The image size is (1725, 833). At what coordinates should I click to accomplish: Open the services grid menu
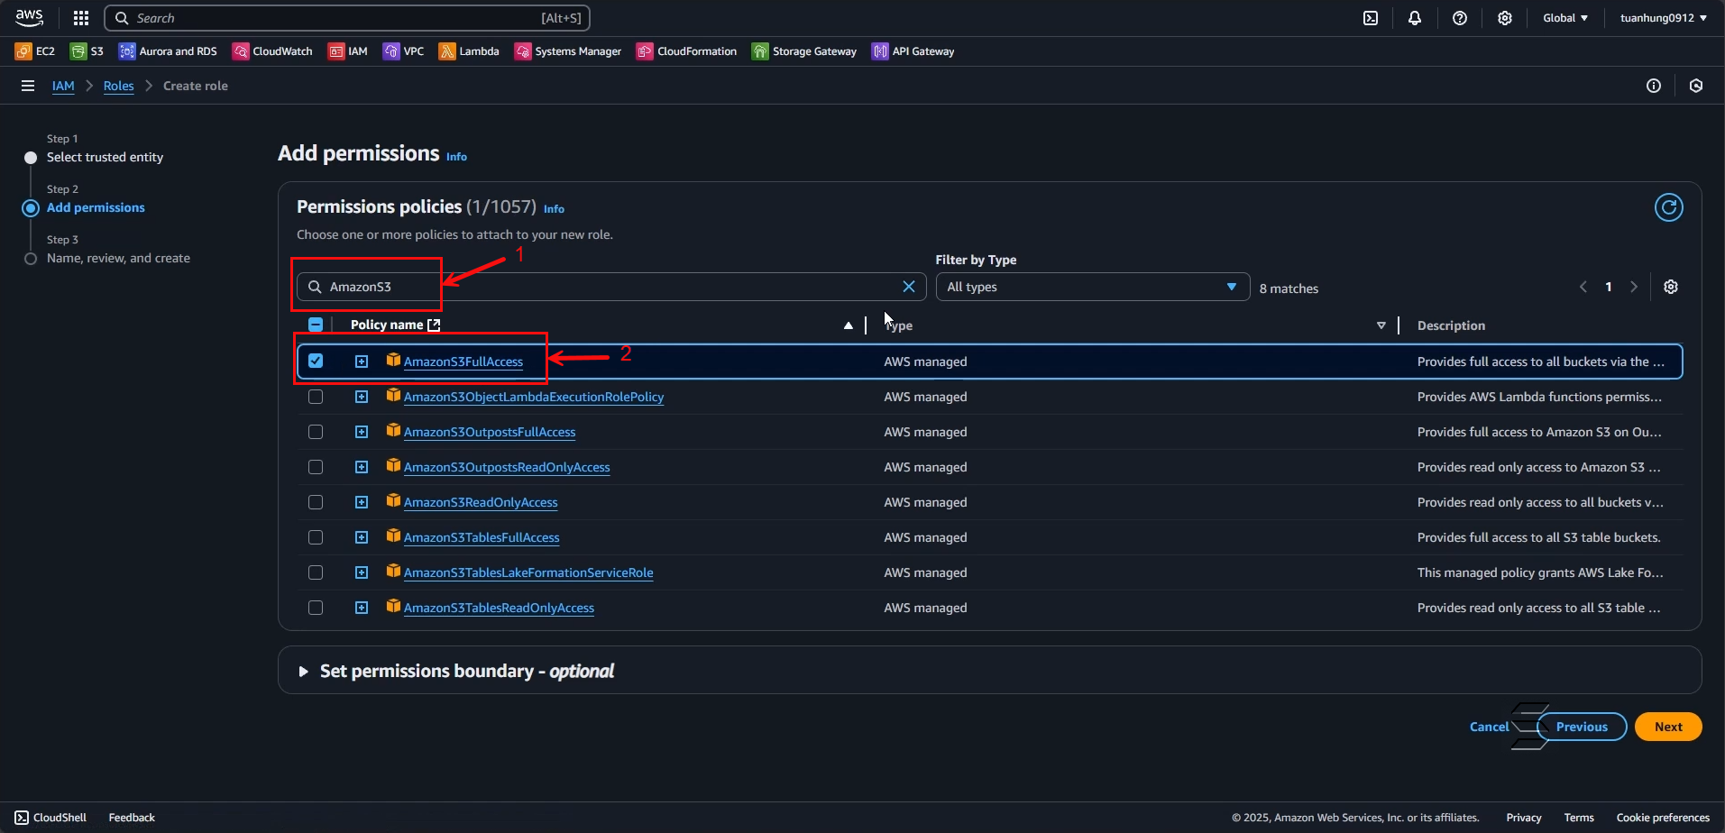coord(81,18)
